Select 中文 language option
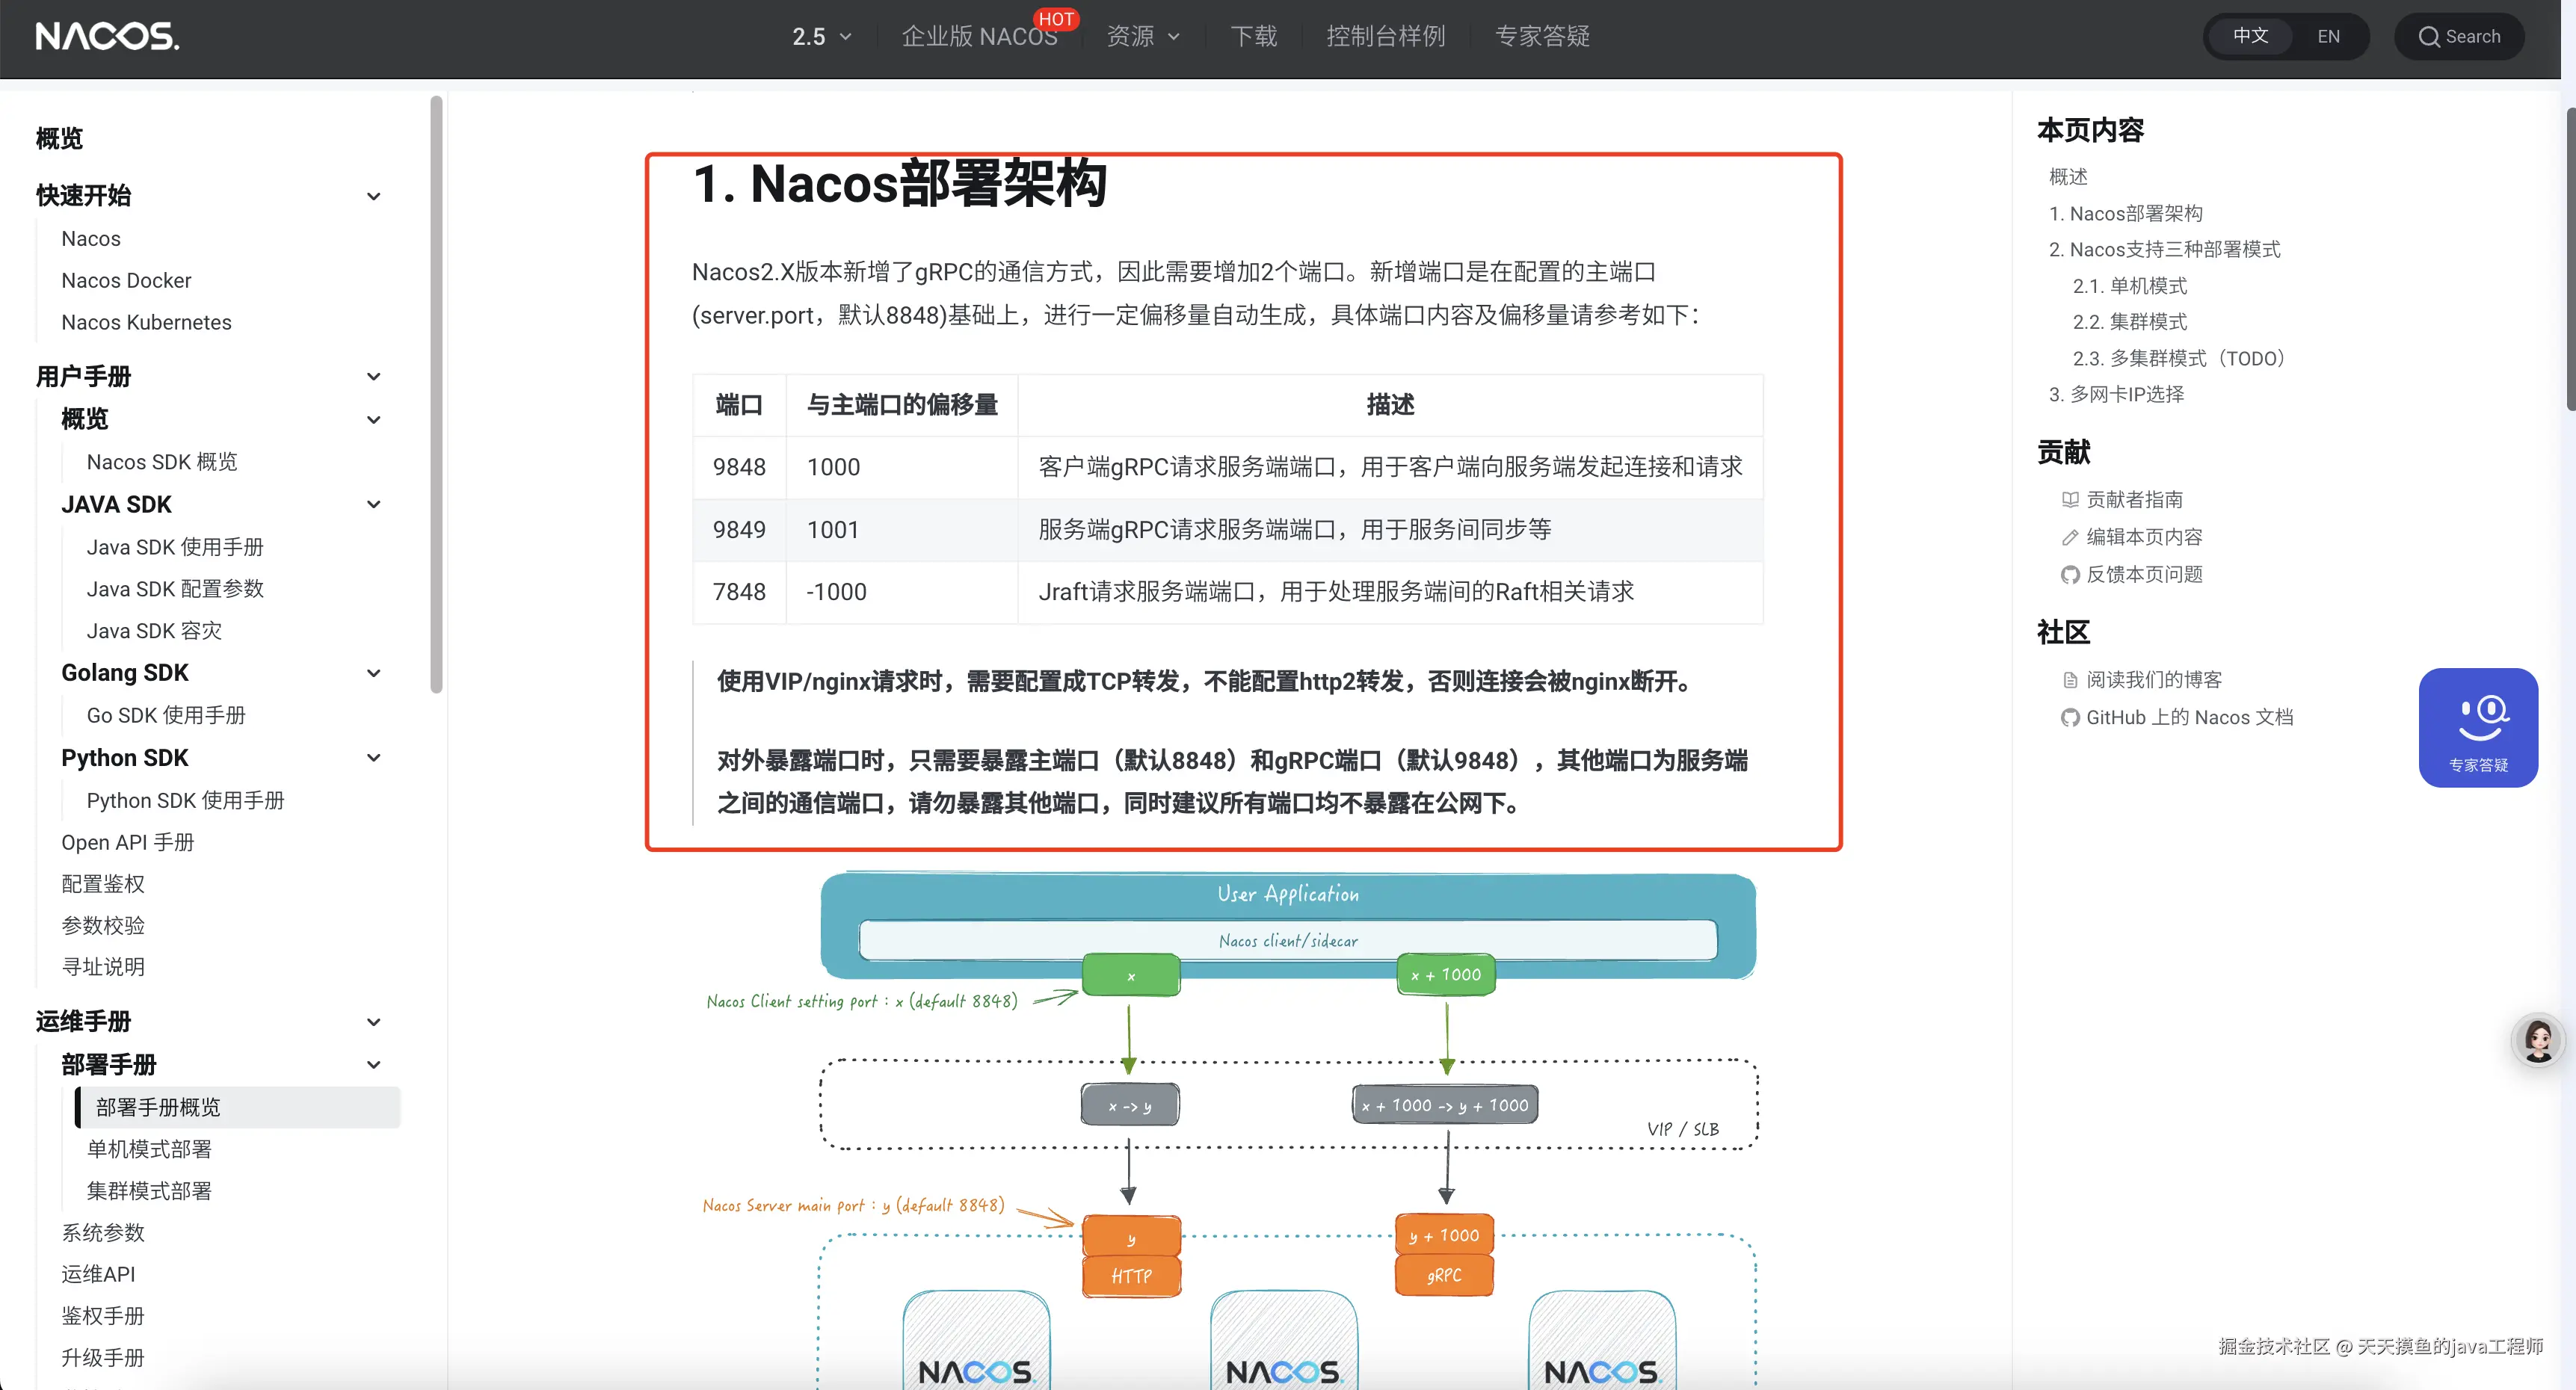Screen dimensions: 2576x1390 click(x=2251, y=36)
